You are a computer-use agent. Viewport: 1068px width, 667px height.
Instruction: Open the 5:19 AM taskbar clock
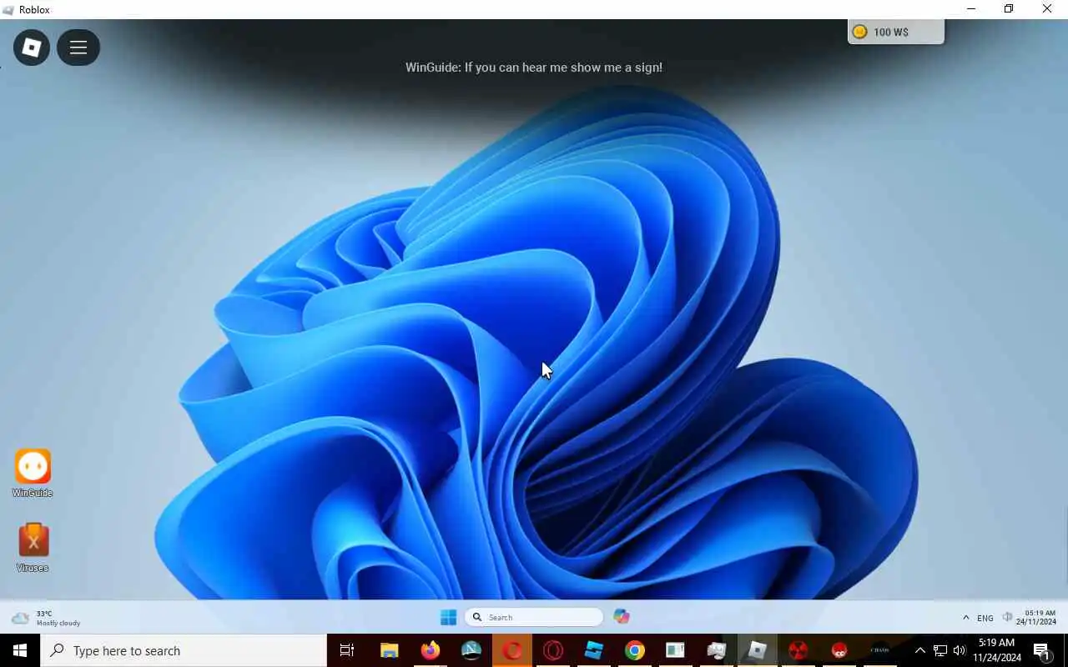tap(997, 650)
